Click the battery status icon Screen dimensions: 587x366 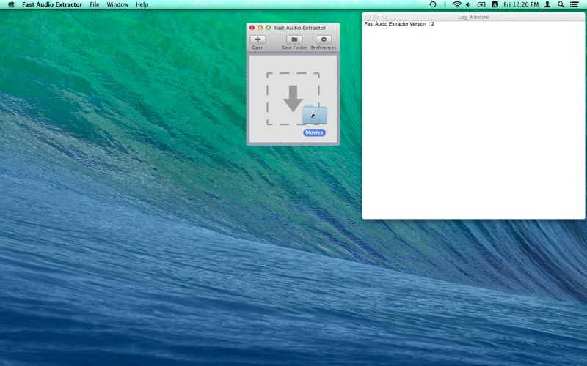tap(482, 4)
